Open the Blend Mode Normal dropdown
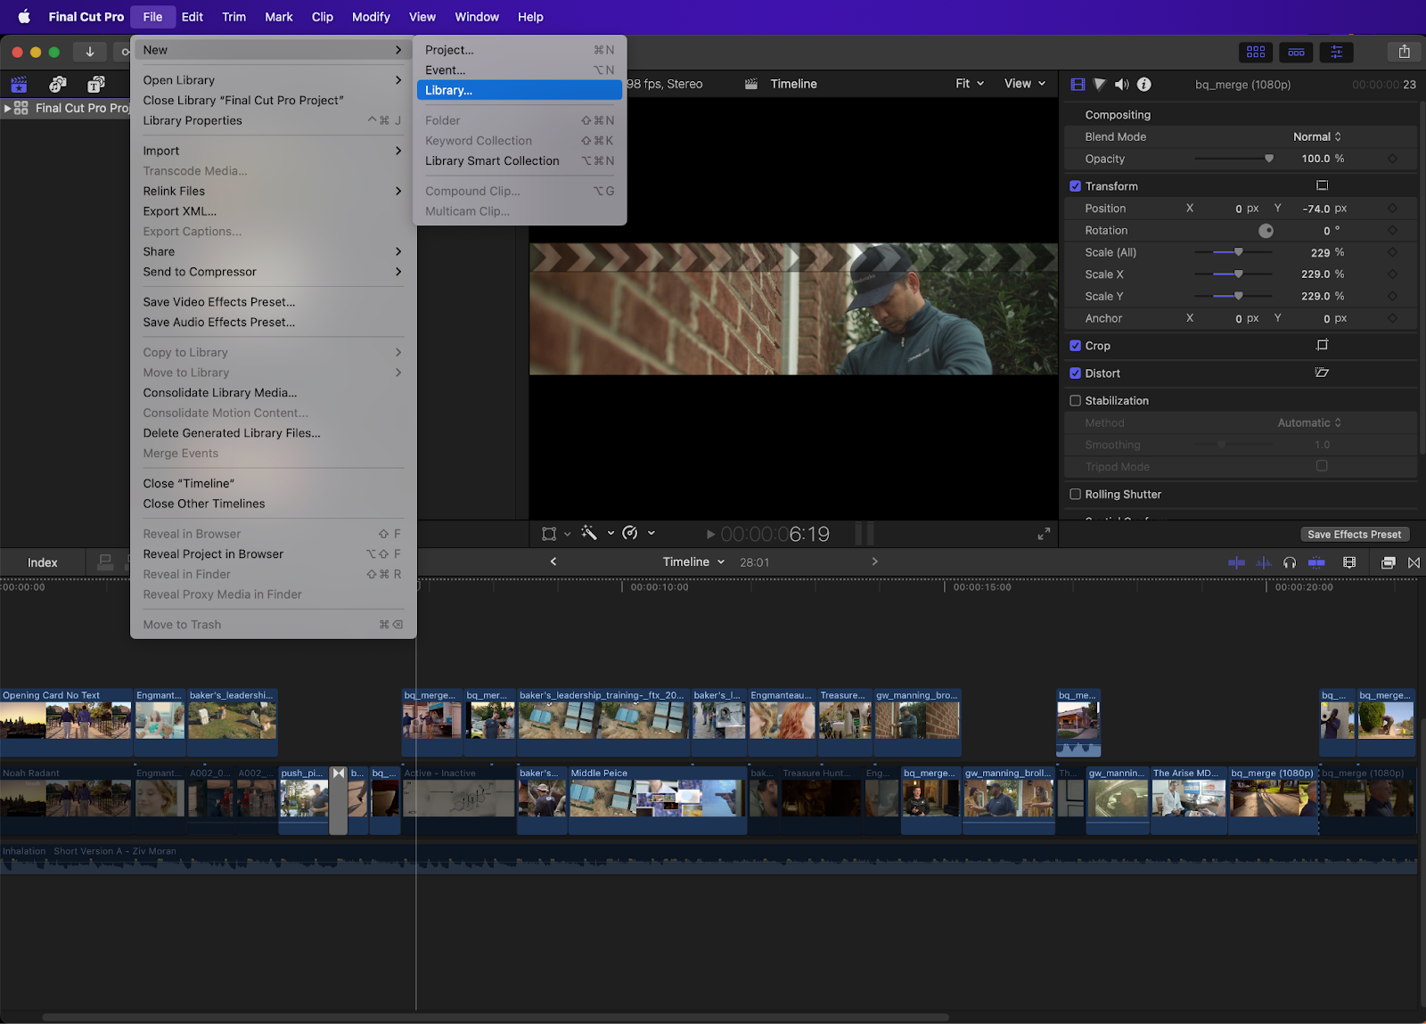The width and height of the screenshot is (1426, 1024). click(x=1316, y=136)
